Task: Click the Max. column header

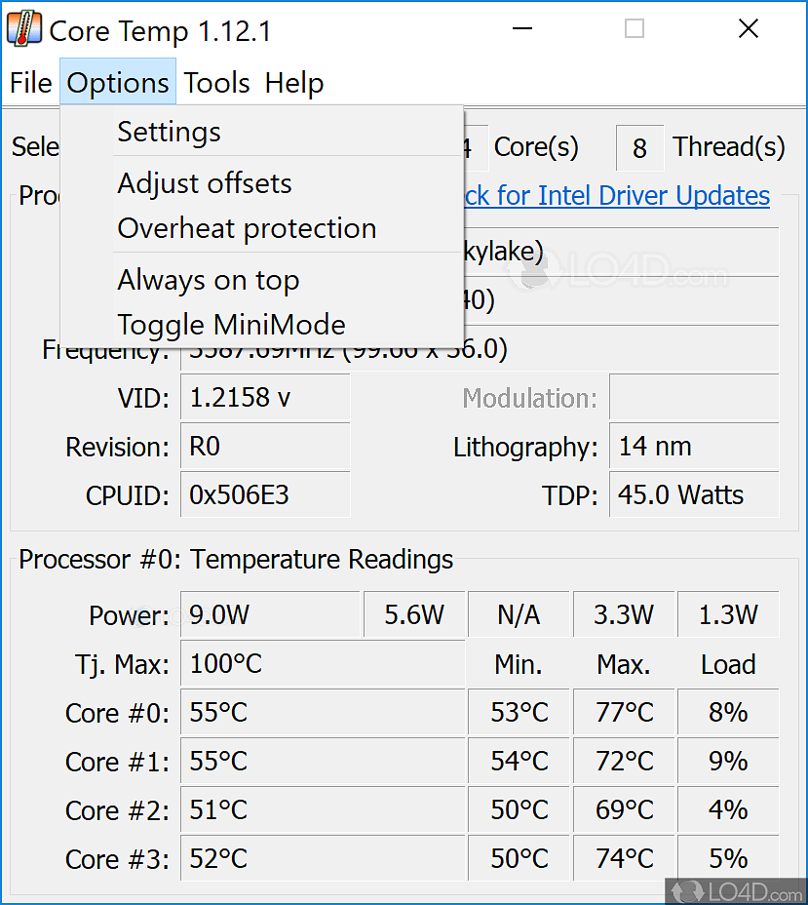Action: (624, 664)
